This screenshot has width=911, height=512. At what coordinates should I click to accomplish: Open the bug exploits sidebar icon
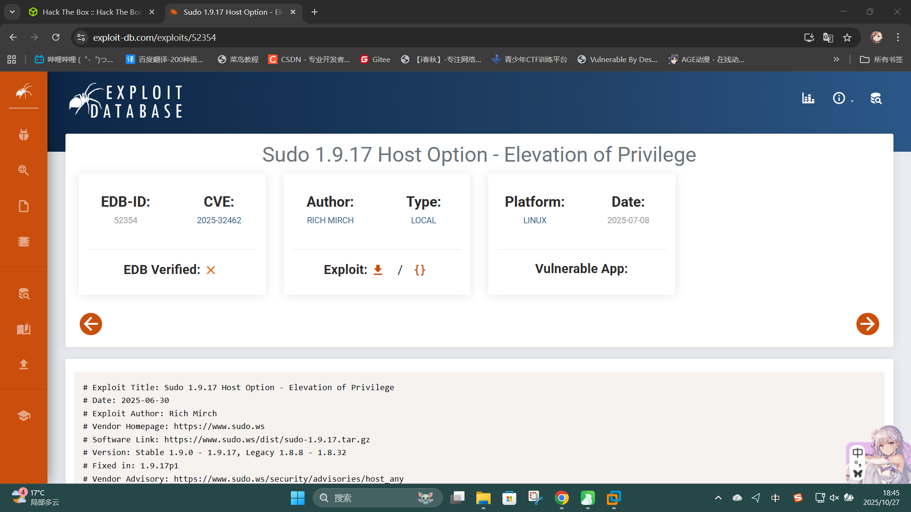[x=24, y=135]
